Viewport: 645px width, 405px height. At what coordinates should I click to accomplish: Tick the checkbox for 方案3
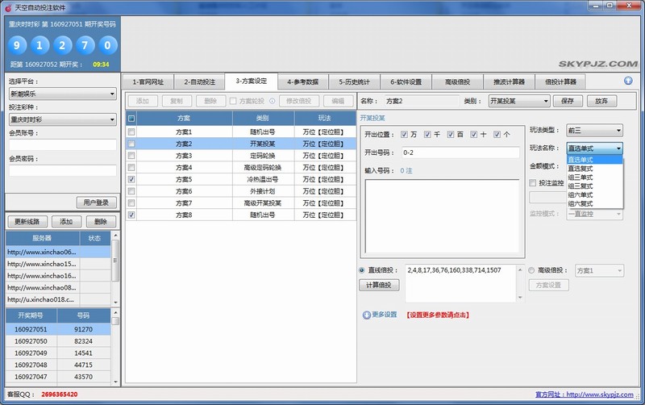pyautogui.click(x=131, y=155)
